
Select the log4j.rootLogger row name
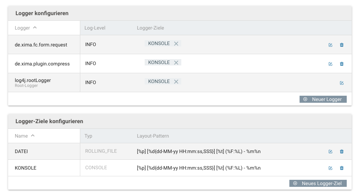click(x=33, y=80)
